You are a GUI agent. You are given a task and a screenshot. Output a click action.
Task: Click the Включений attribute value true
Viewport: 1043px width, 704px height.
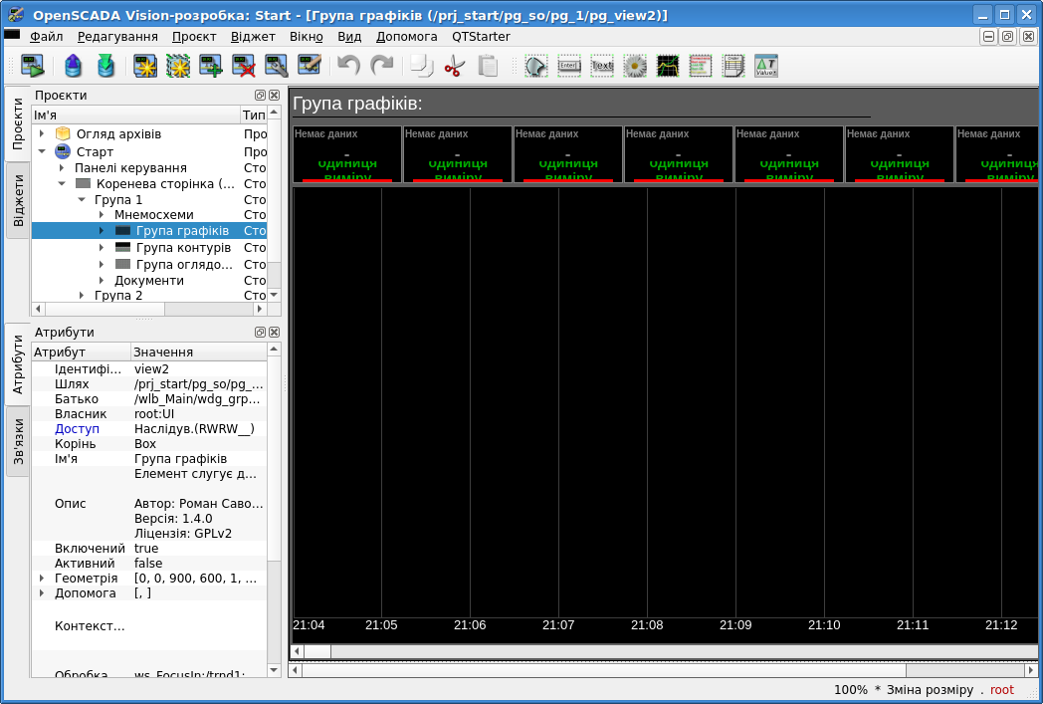click(146, 549)
